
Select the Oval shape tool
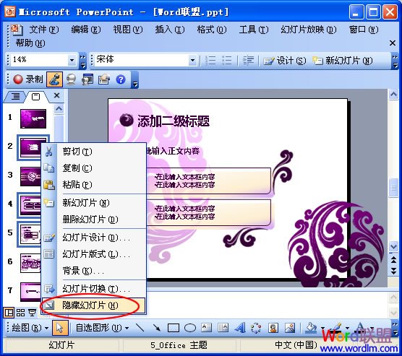point(190,328)
